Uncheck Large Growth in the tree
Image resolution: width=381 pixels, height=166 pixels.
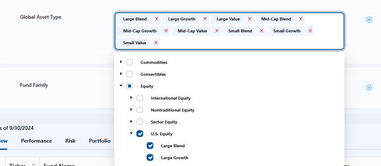(x=150, y=157)
